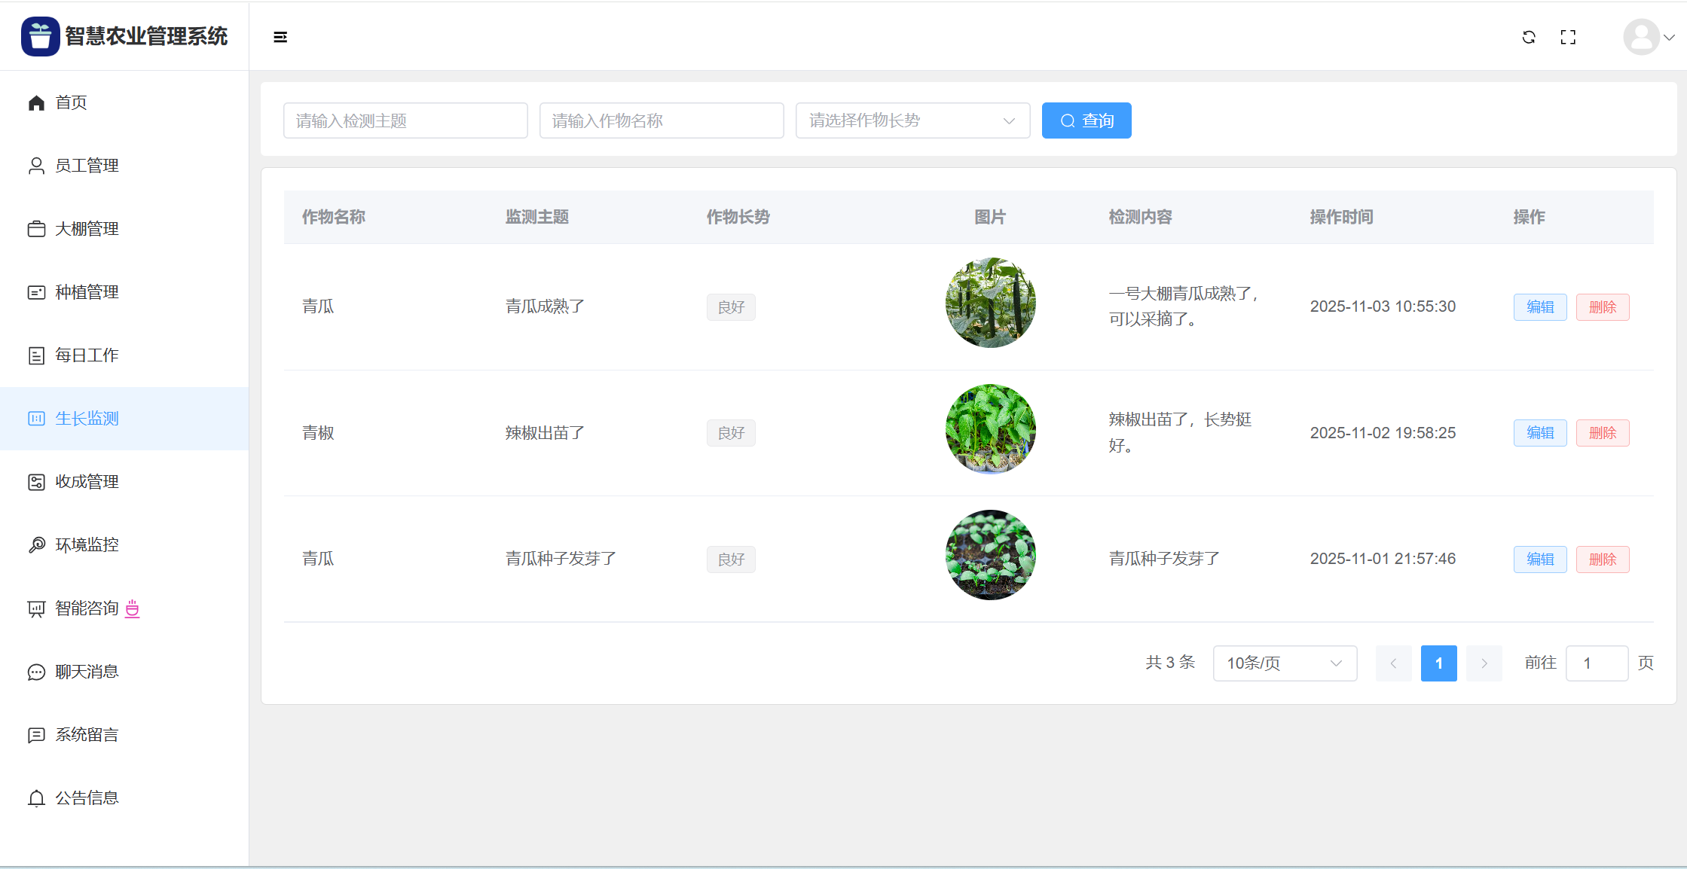Image resolution: width=1687 pixels, height=869 pixels.
Task: Open 智能咨询 menu item
Action: [87, 608]
